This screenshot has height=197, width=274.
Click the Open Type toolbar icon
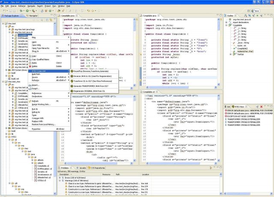pos(59,11)
